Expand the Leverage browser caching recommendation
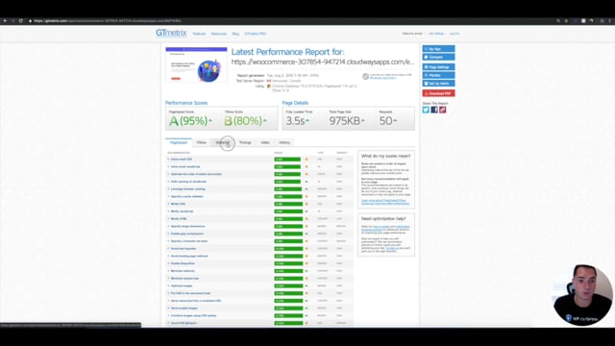The width and height of the screenshot is (615, 346). 258,189
